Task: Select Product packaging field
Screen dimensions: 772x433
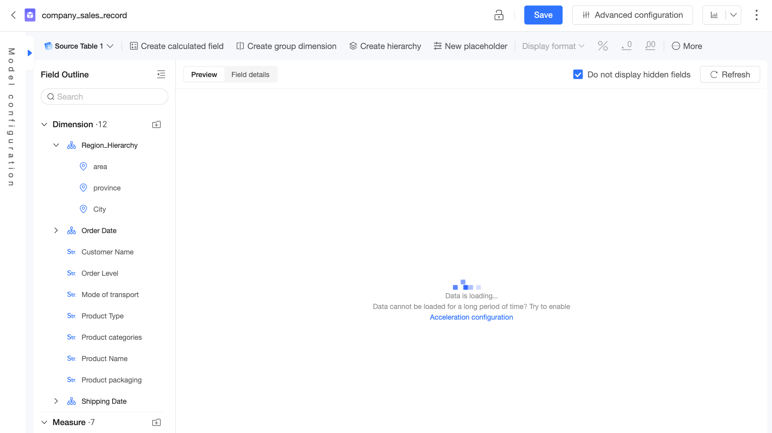Action: 112,380
